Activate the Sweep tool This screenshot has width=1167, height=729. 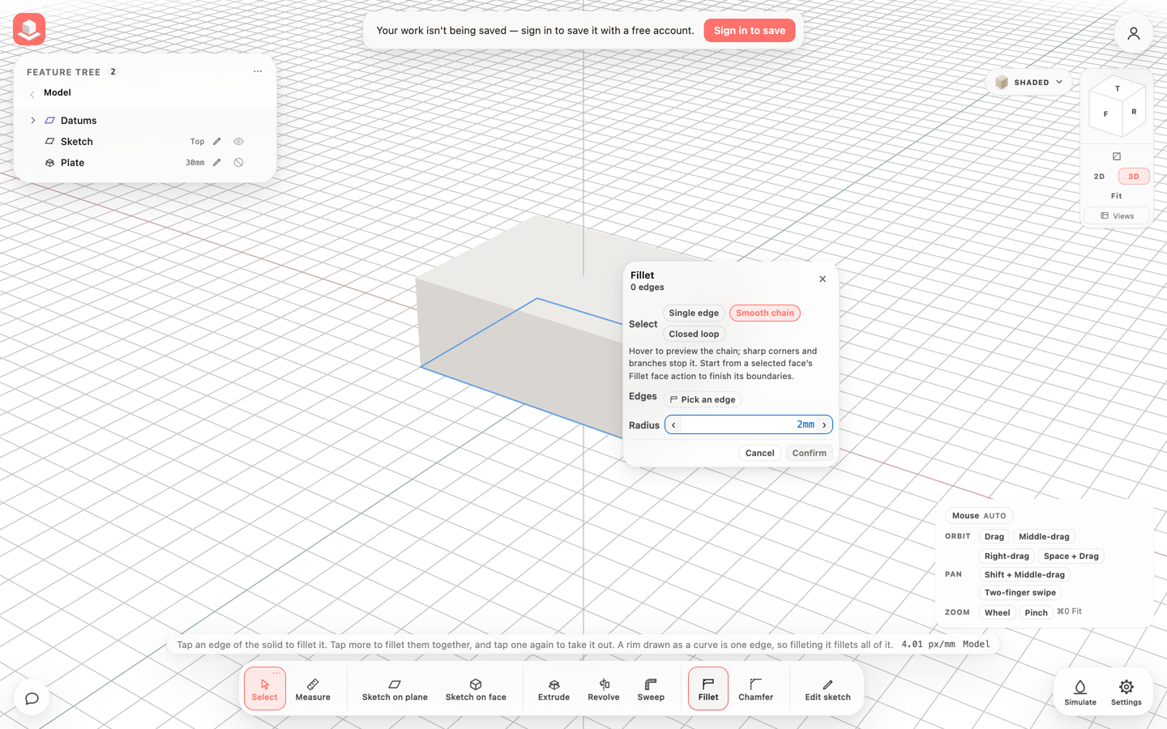point(651,688)
